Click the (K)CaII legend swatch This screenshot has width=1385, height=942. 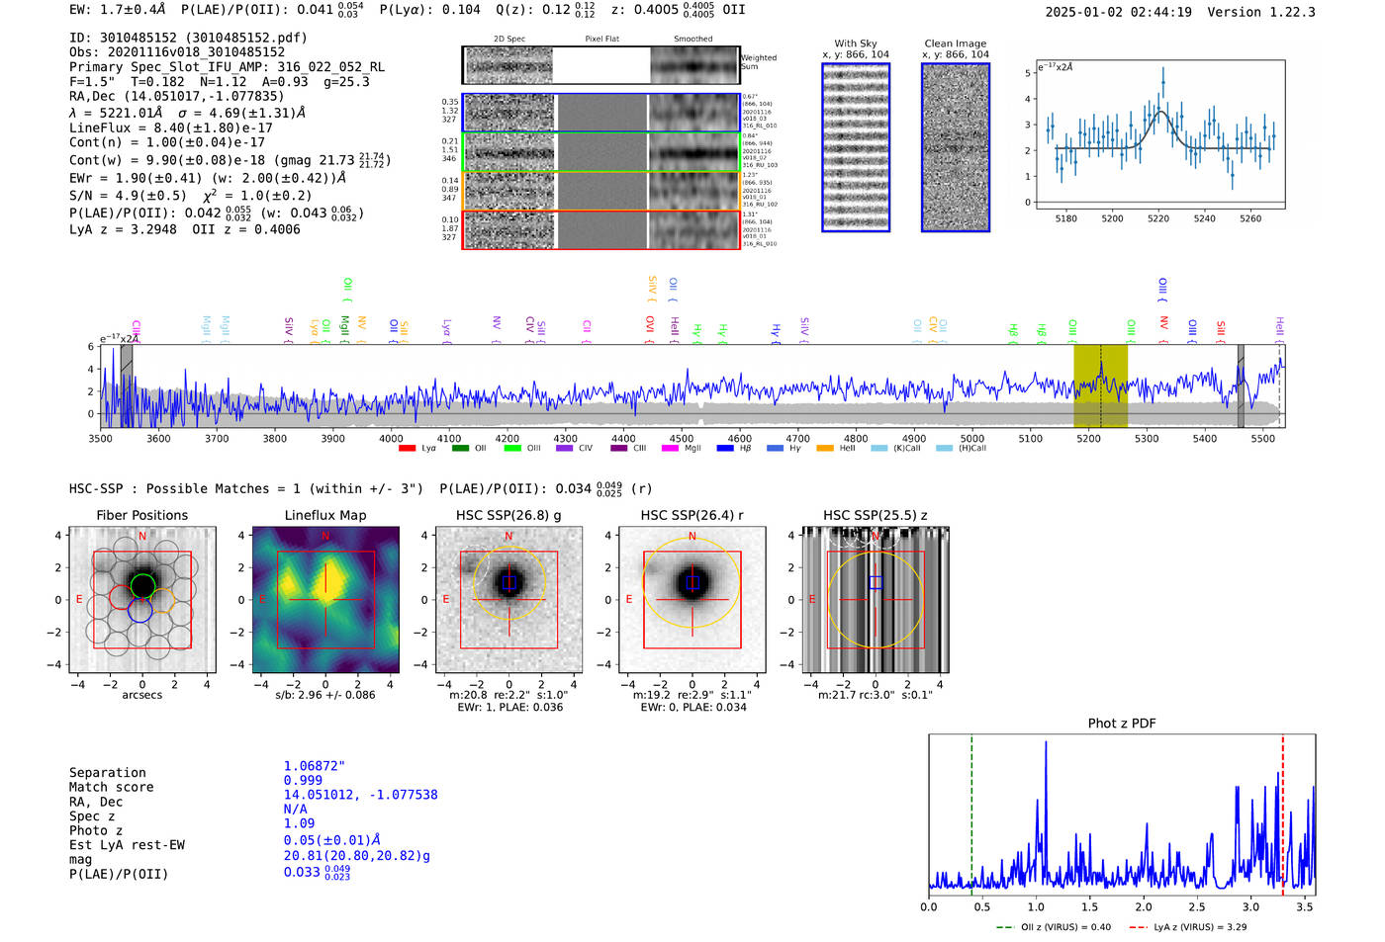coord(878,449)
